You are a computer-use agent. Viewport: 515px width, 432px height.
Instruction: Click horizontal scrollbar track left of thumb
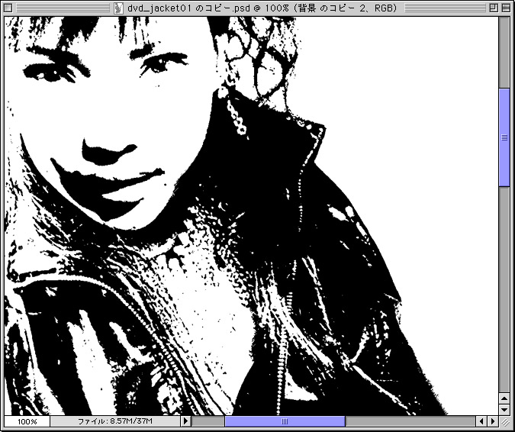tap(208, 421)
